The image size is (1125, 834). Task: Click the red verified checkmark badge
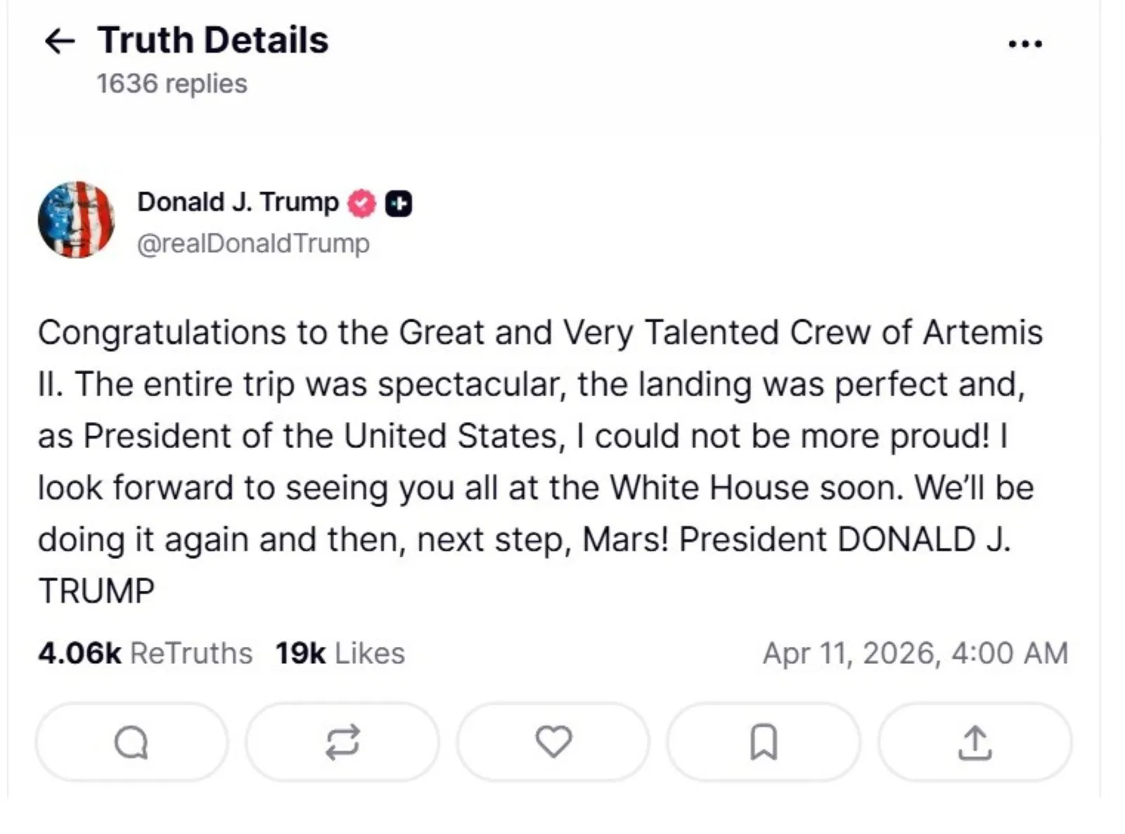(x=362, y=203)
